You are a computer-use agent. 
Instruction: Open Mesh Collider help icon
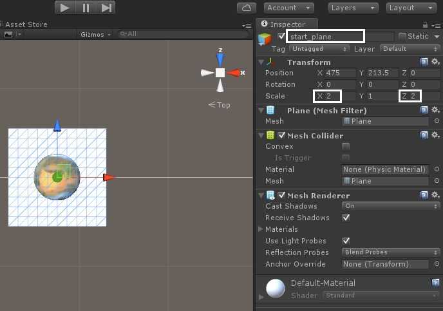click(x=424, y=135)
